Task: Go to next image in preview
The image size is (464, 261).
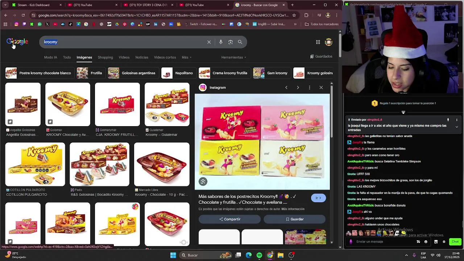Action: [298, 87]
